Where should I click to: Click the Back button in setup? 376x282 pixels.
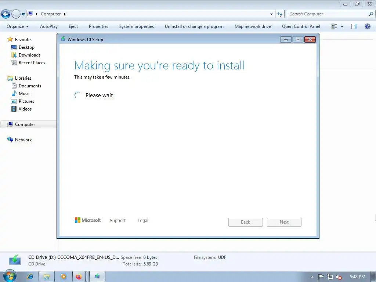click(246, 222)
